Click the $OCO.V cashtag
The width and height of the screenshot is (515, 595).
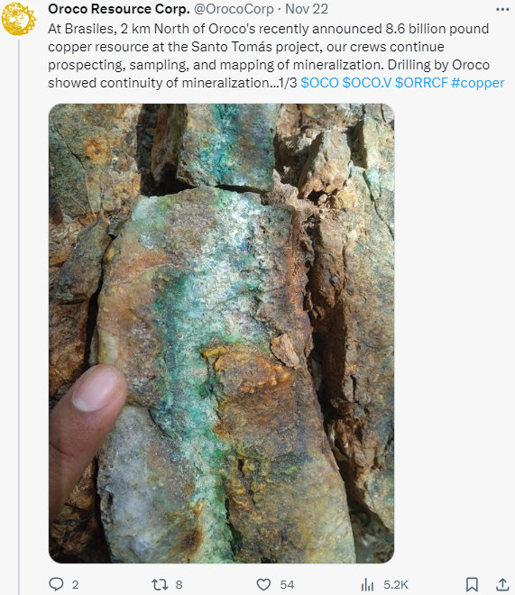pos(366,83)
